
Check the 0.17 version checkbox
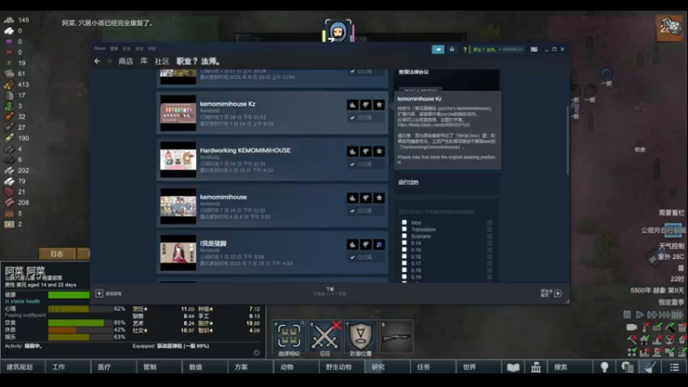click(404, 263)
